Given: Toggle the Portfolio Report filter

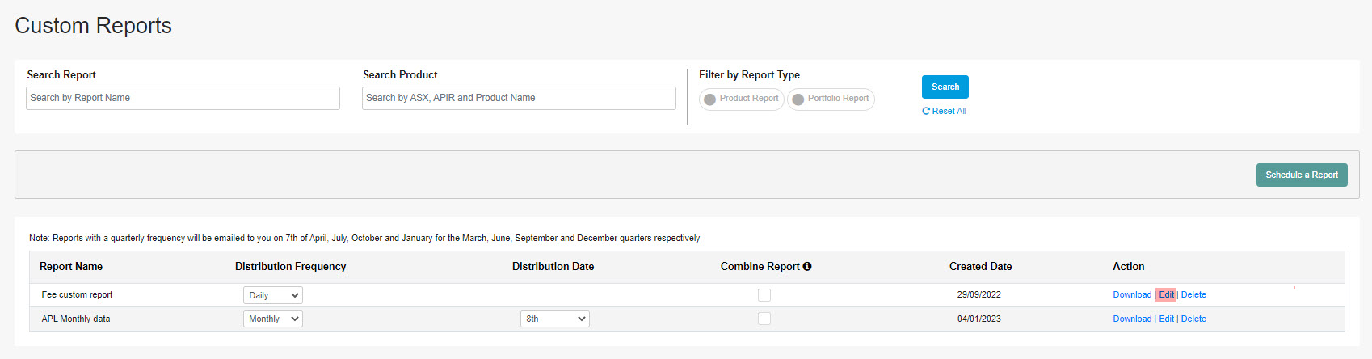Looking at the screenshot, I should 831,99.
